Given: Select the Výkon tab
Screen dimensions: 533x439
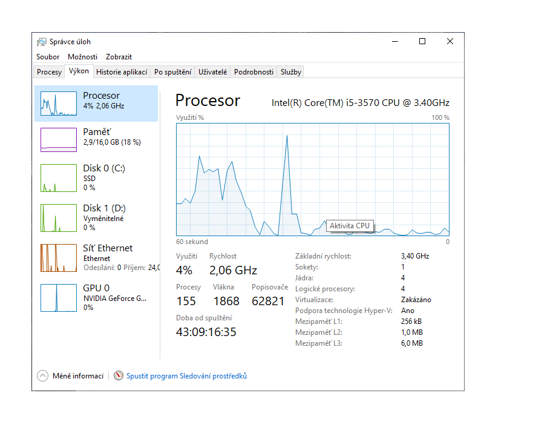Looking at the screenshot, I should click(79, 71).
